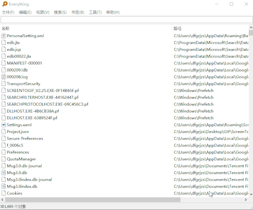Click the MANIFEST-000001 file icon

[4, 63]
